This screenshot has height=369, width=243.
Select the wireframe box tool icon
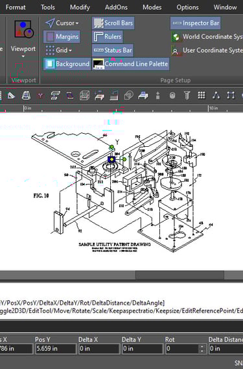[x=84, y=95]
